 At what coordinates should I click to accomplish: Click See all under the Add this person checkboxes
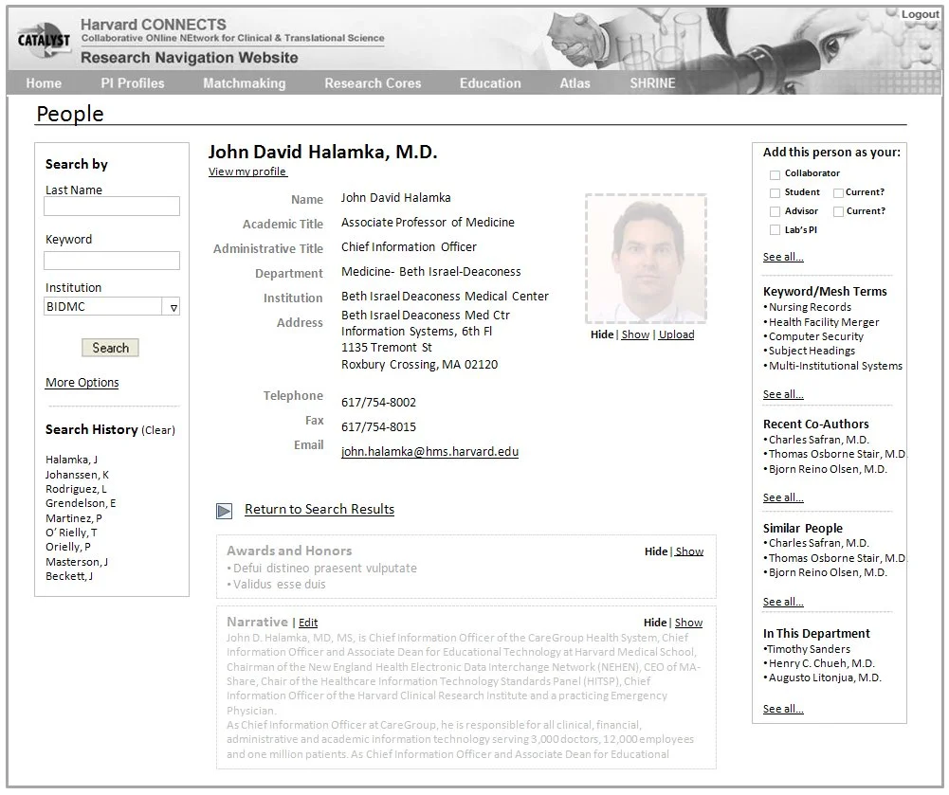(783, 257)
